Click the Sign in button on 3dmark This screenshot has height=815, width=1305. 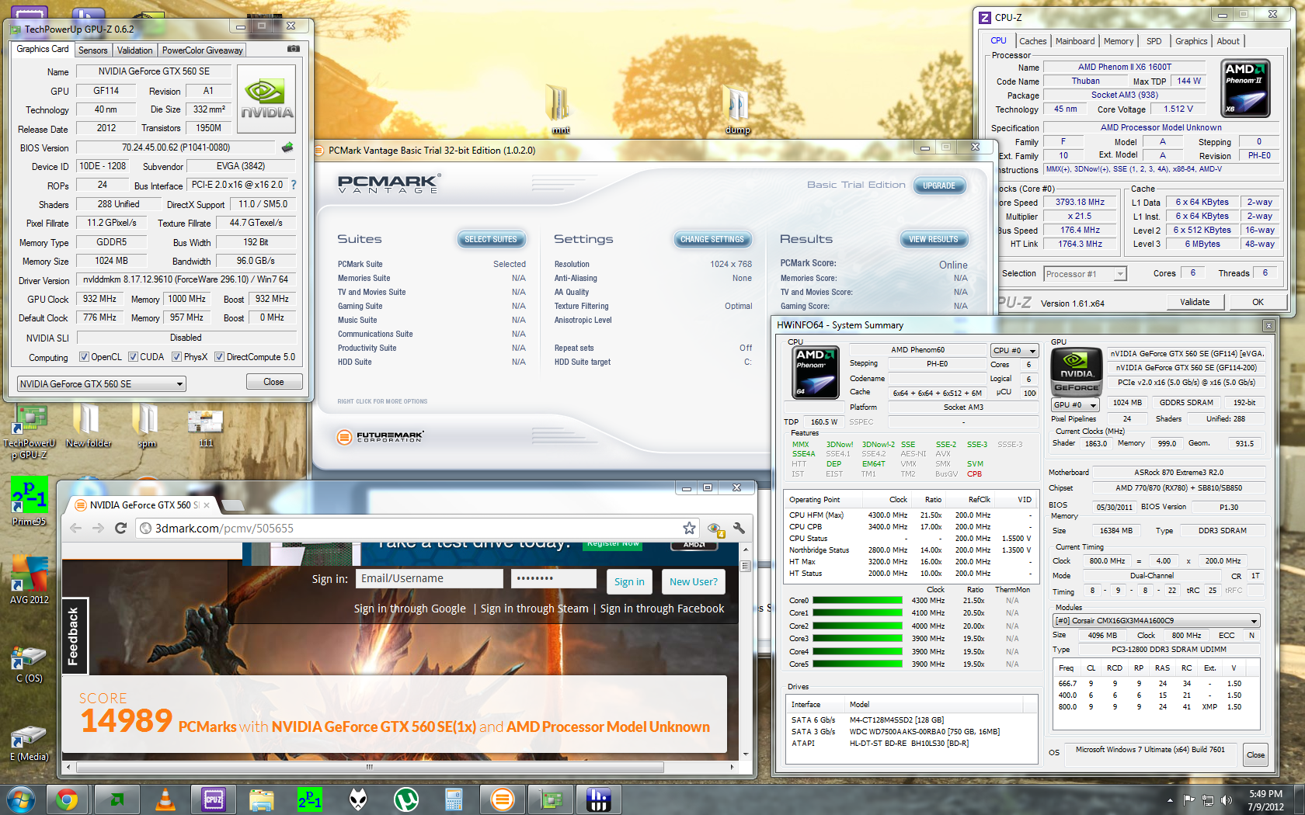point(629,581)
